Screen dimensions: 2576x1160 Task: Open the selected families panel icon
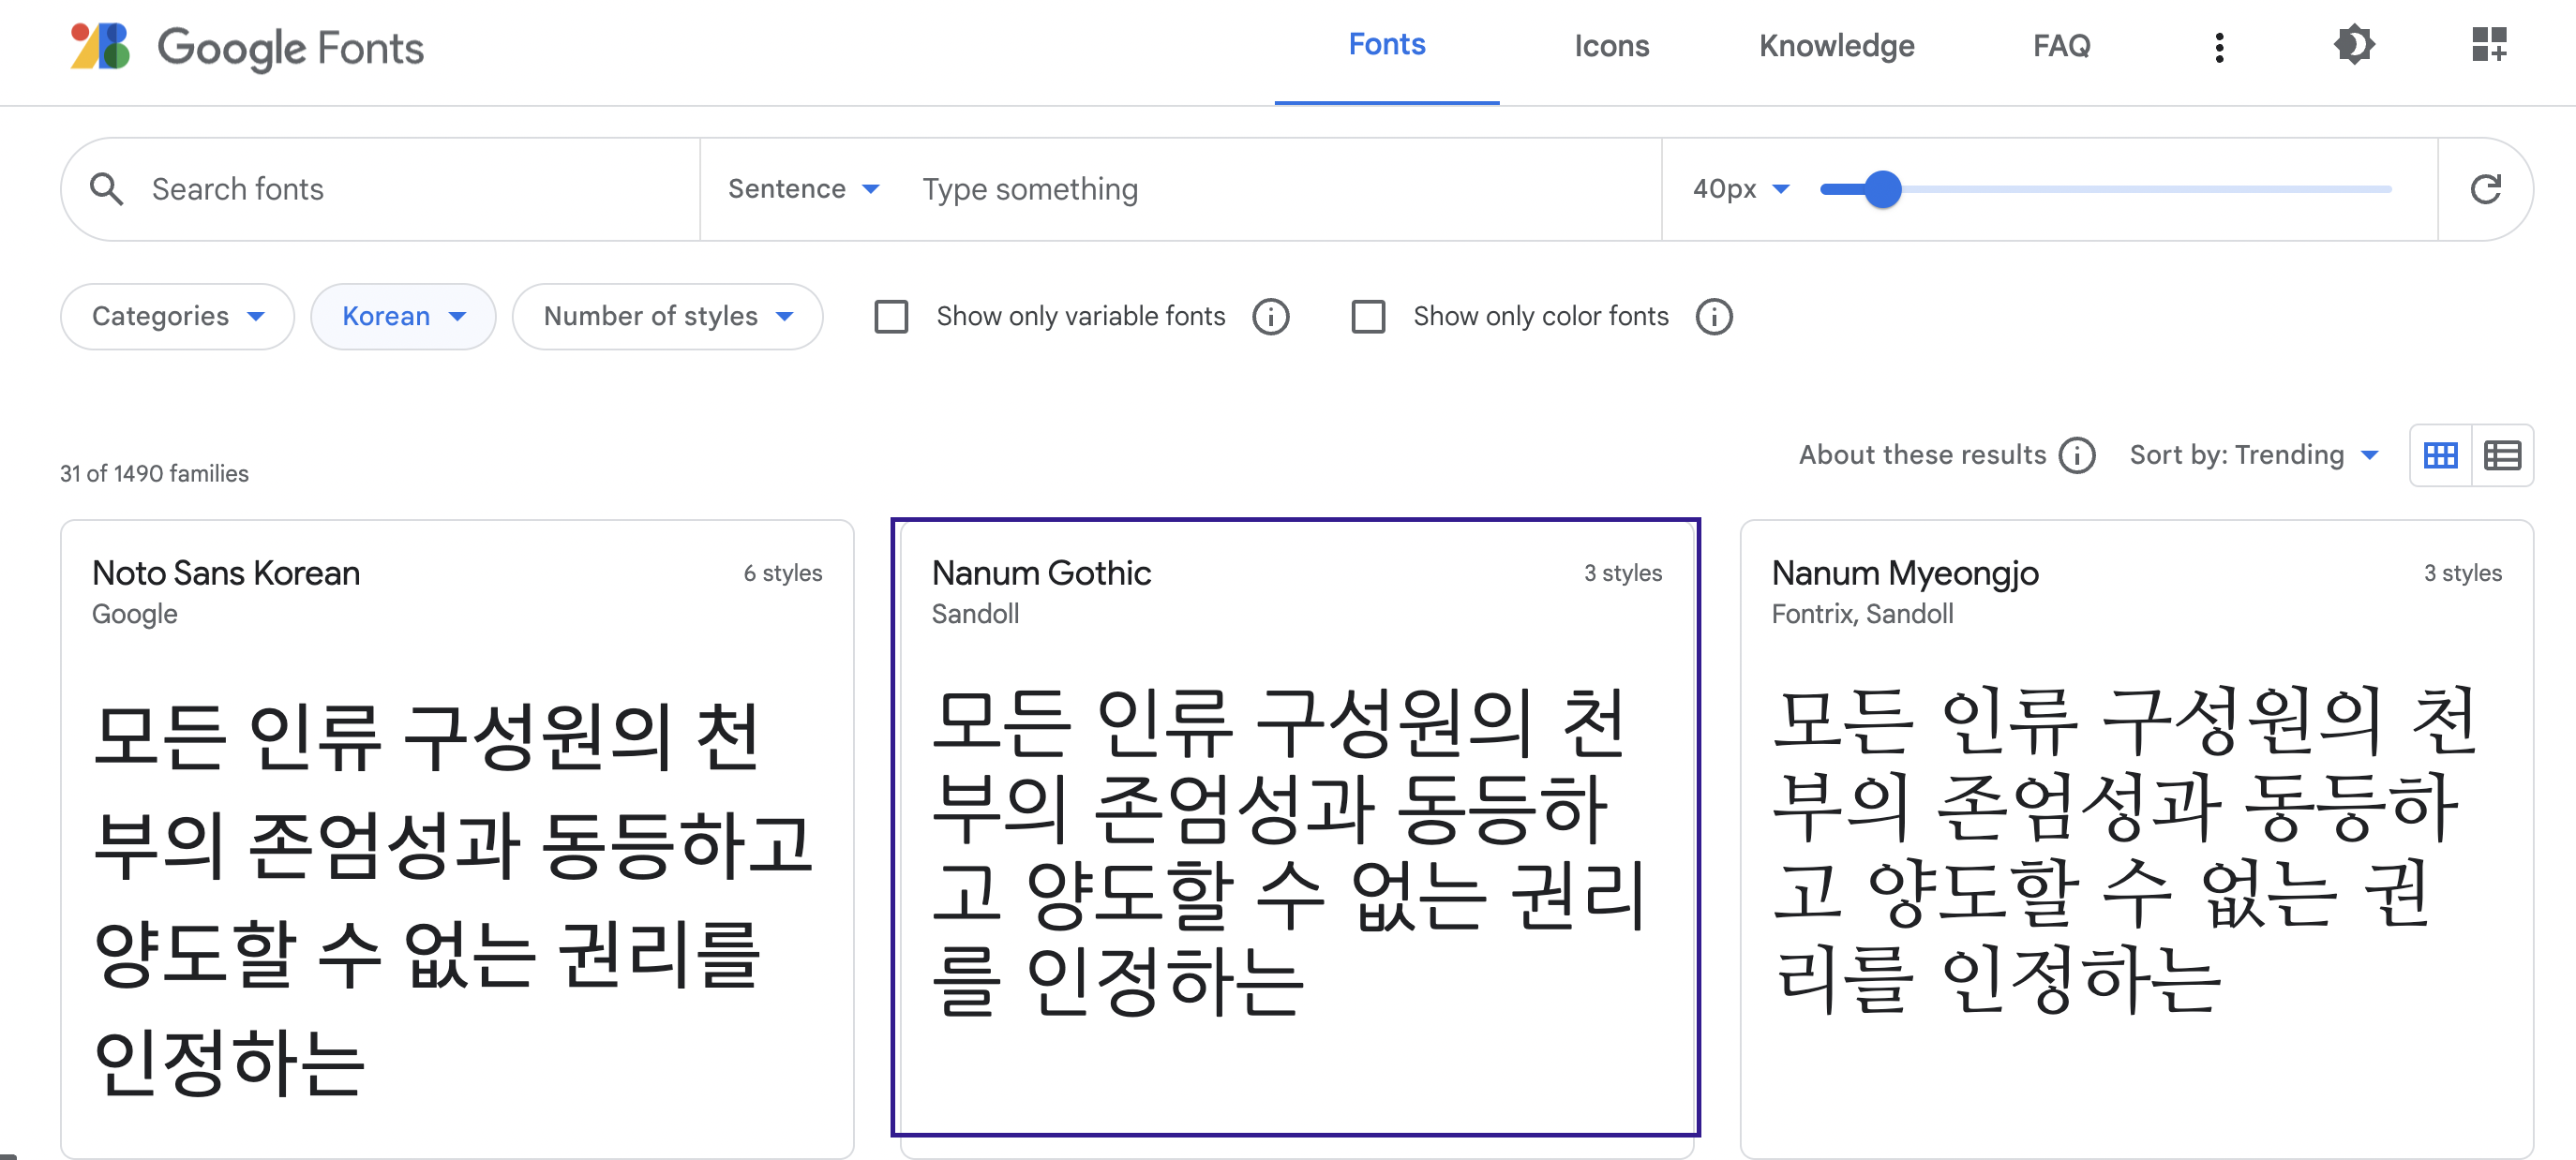(2489, 45)
